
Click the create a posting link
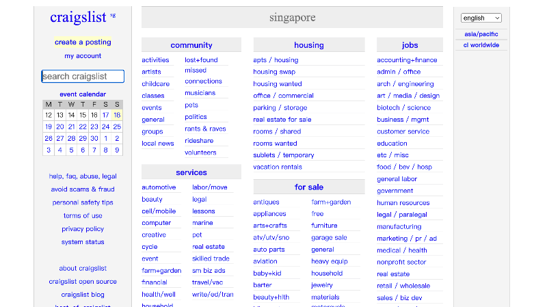pos(83,42)
